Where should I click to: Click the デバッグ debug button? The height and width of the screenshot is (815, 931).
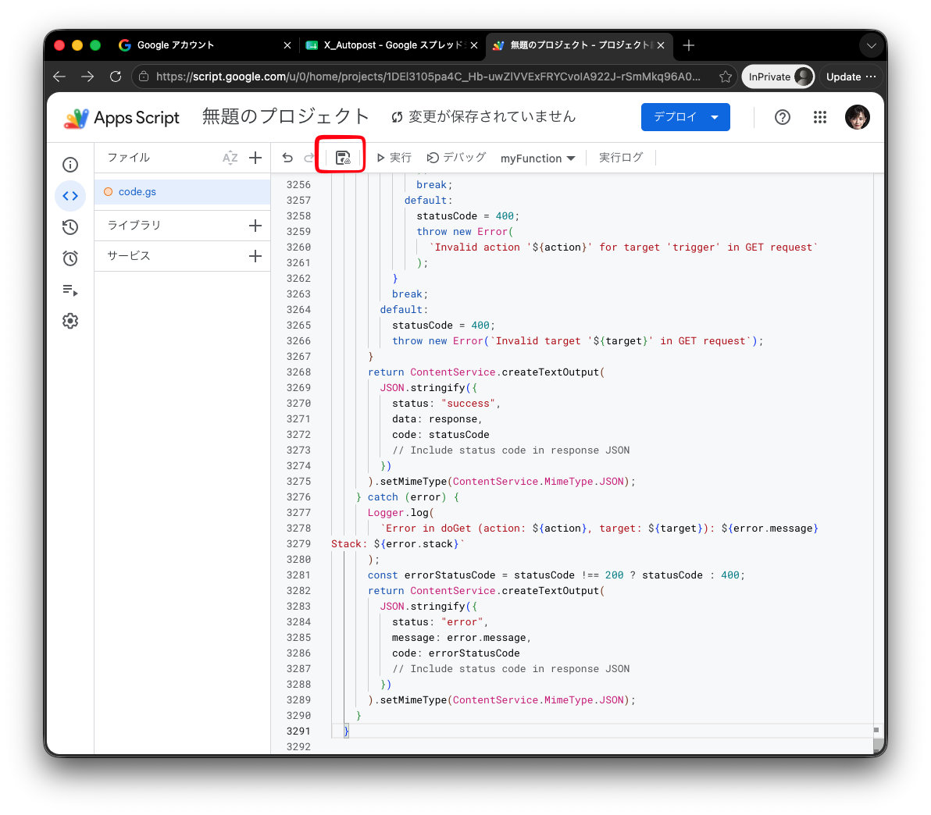(x=457, y=158)
